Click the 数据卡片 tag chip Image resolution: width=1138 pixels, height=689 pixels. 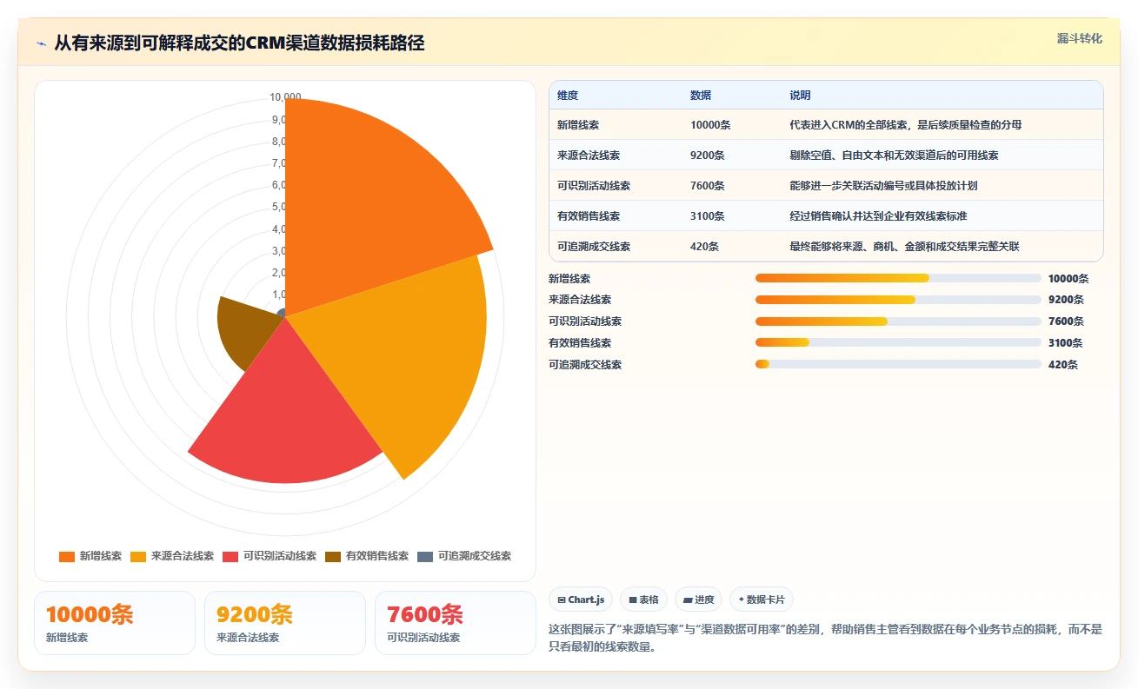tap(761, 600)
